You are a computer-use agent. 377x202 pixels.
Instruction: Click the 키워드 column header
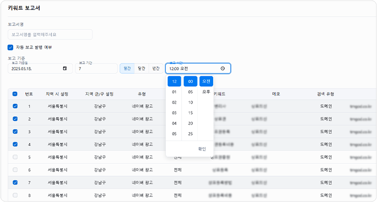220,94
